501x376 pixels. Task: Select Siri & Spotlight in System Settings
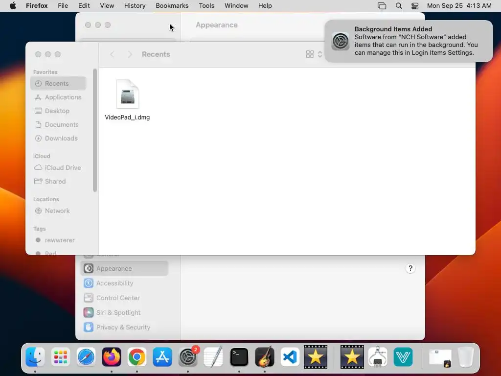pos(124,313)
